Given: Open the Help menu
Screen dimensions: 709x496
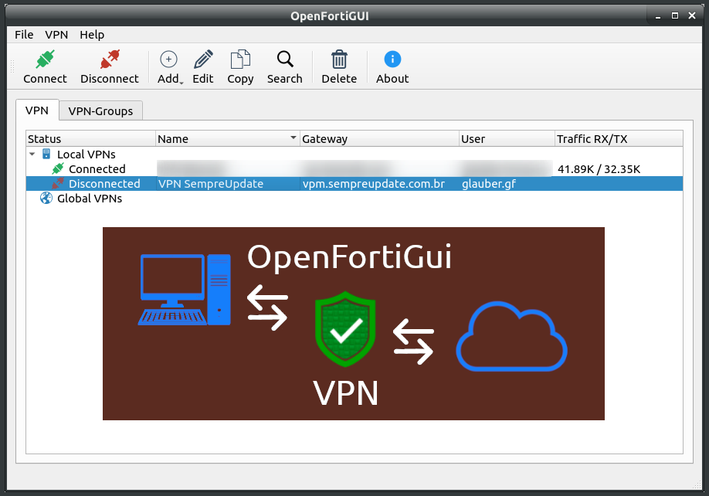Looking at the screenshot, I should (x=92, y=35).
